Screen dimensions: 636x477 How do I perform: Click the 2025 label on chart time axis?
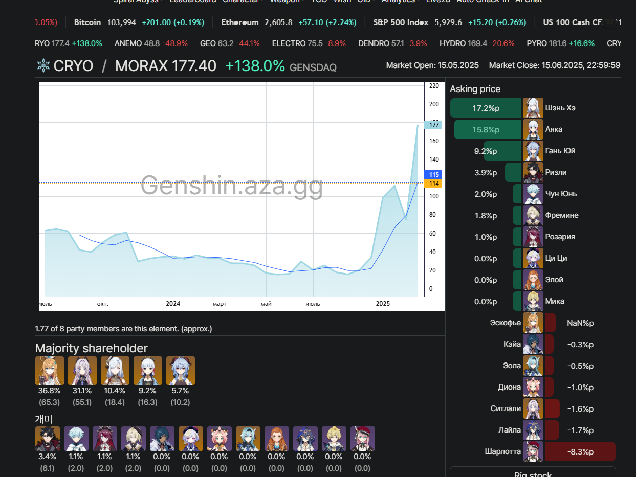click(x=383, y=304)
